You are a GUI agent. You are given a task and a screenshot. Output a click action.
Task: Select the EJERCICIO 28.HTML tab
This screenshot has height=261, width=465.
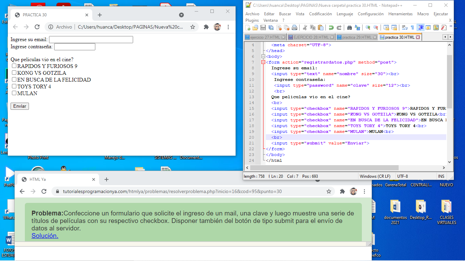311,37
